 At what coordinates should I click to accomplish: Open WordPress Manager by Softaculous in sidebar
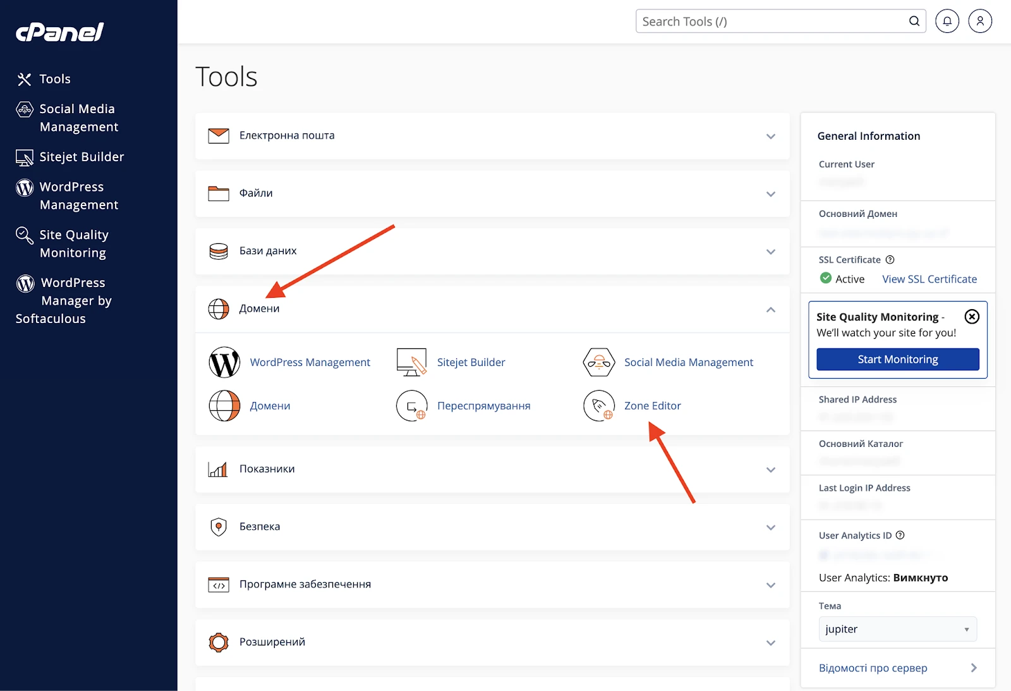[x=64, y=301]
